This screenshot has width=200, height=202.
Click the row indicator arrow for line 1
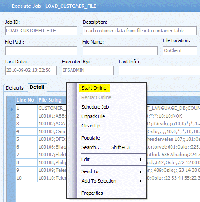pyautogui.click(x=12, y=109)
